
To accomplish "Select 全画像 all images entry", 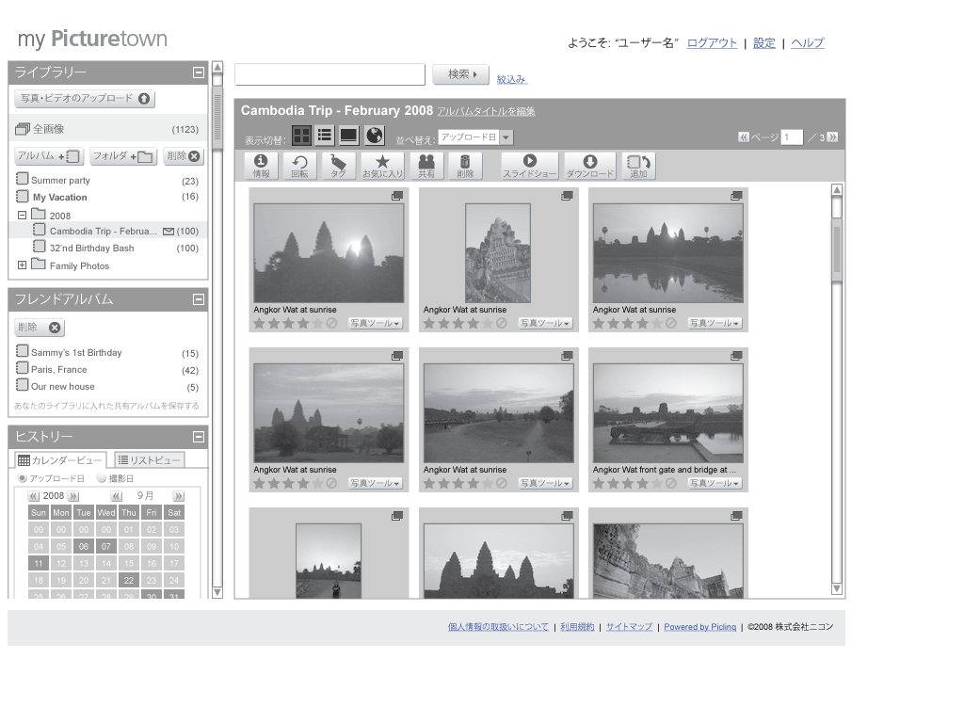I will click(x=107, y=129).
